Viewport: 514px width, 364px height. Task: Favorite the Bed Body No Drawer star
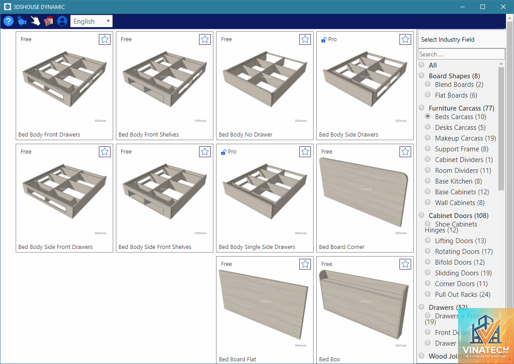point(305,39)
